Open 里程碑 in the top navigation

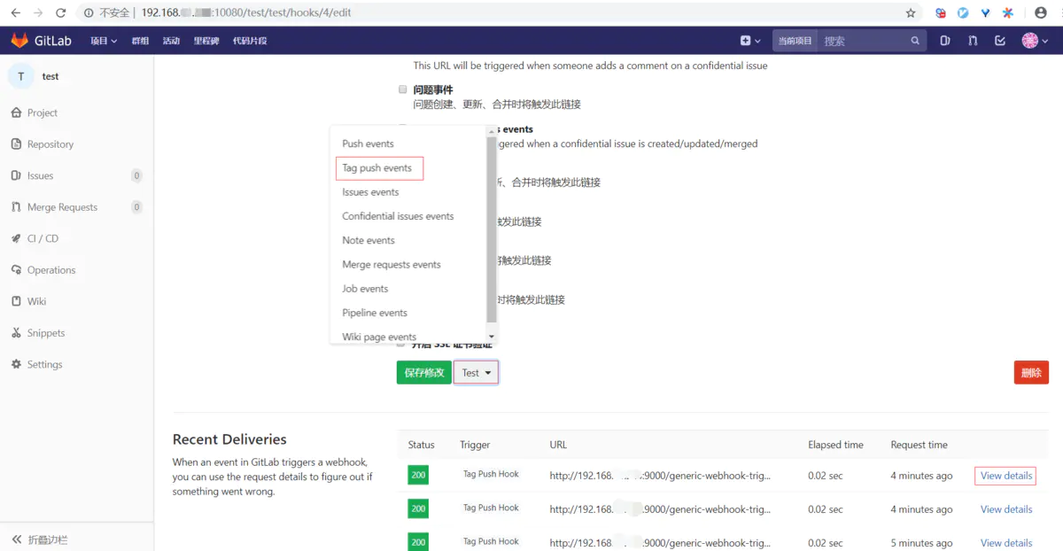206,41
